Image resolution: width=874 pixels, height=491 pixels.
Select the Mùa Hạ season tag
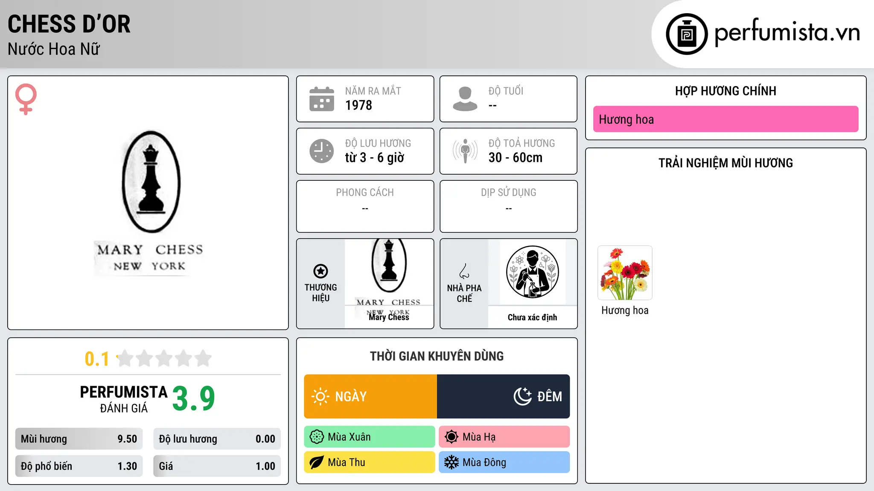[504, 437]
